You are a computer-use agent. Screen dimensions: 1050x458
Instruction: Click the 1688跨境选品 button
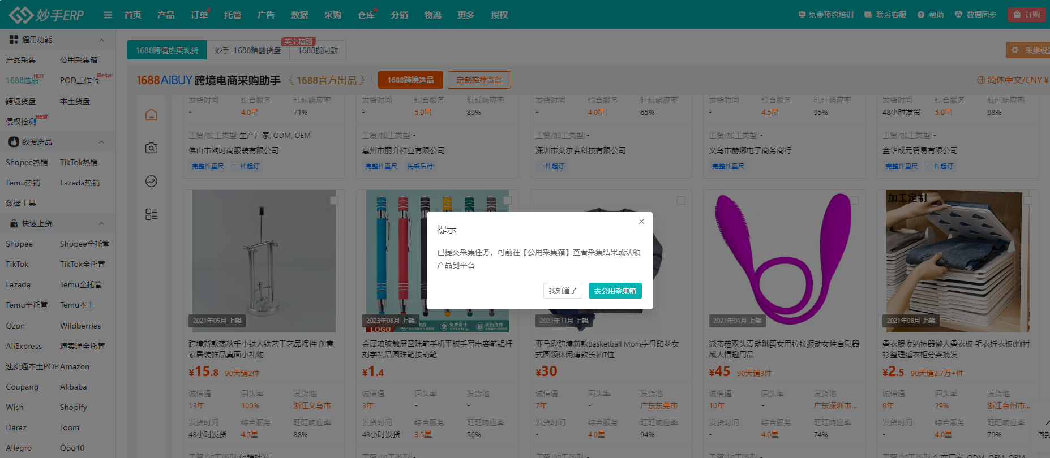coord(410,80)
